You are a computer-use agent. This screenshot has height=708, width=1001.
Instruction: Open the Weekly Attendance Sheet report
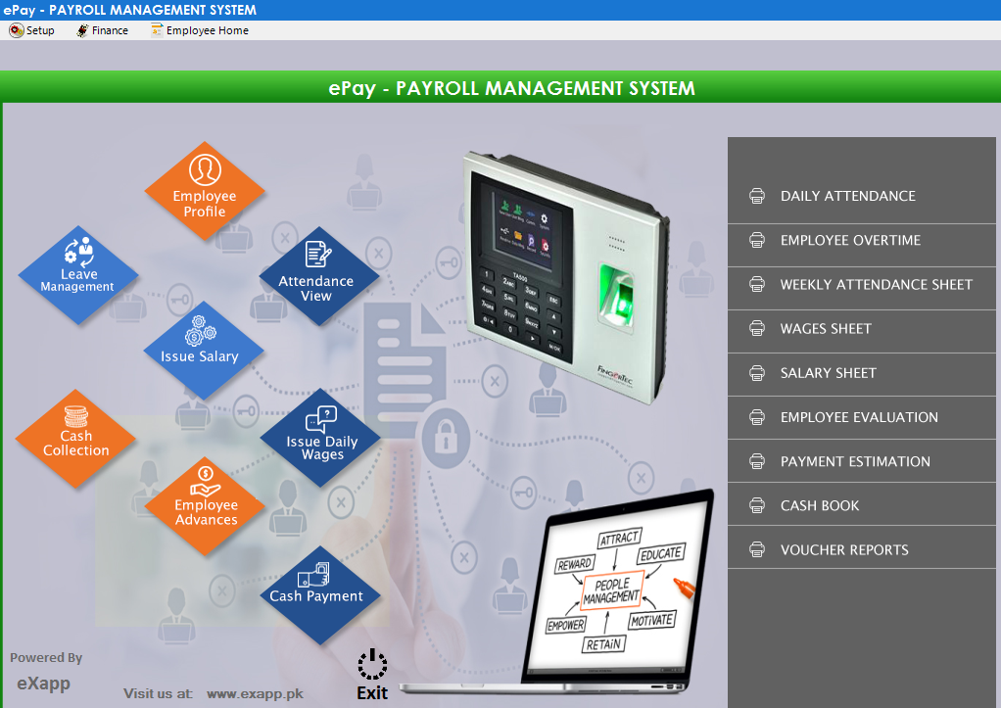(x=876, y=284)
